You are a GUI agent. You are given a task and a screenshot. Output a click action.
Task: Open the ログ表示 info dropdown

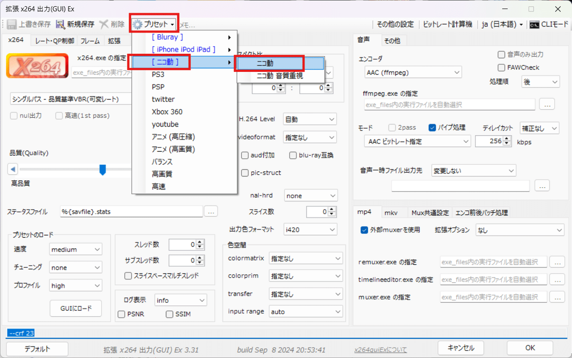[181, 300]
